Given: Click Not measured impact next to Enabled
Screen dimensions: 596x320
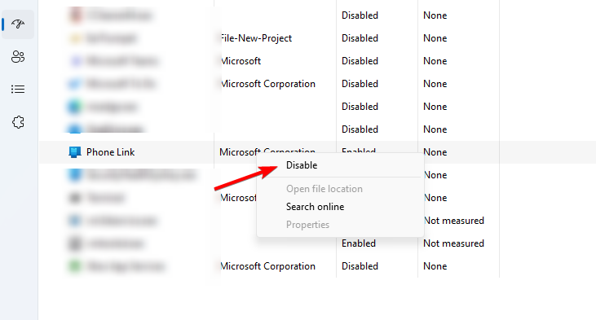Looking at the screenshot, I should (453, 243).
